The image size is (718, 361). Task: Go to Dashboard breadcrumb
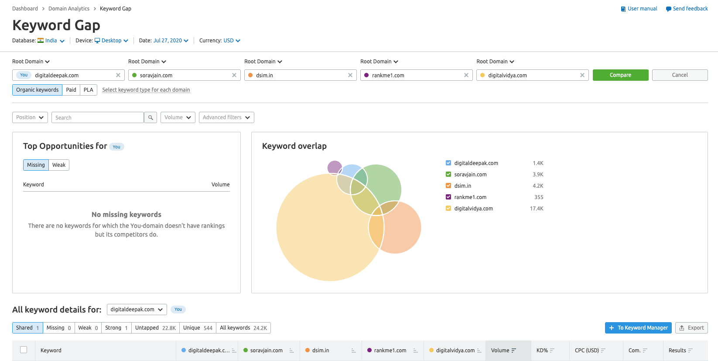tap(25, 9)
